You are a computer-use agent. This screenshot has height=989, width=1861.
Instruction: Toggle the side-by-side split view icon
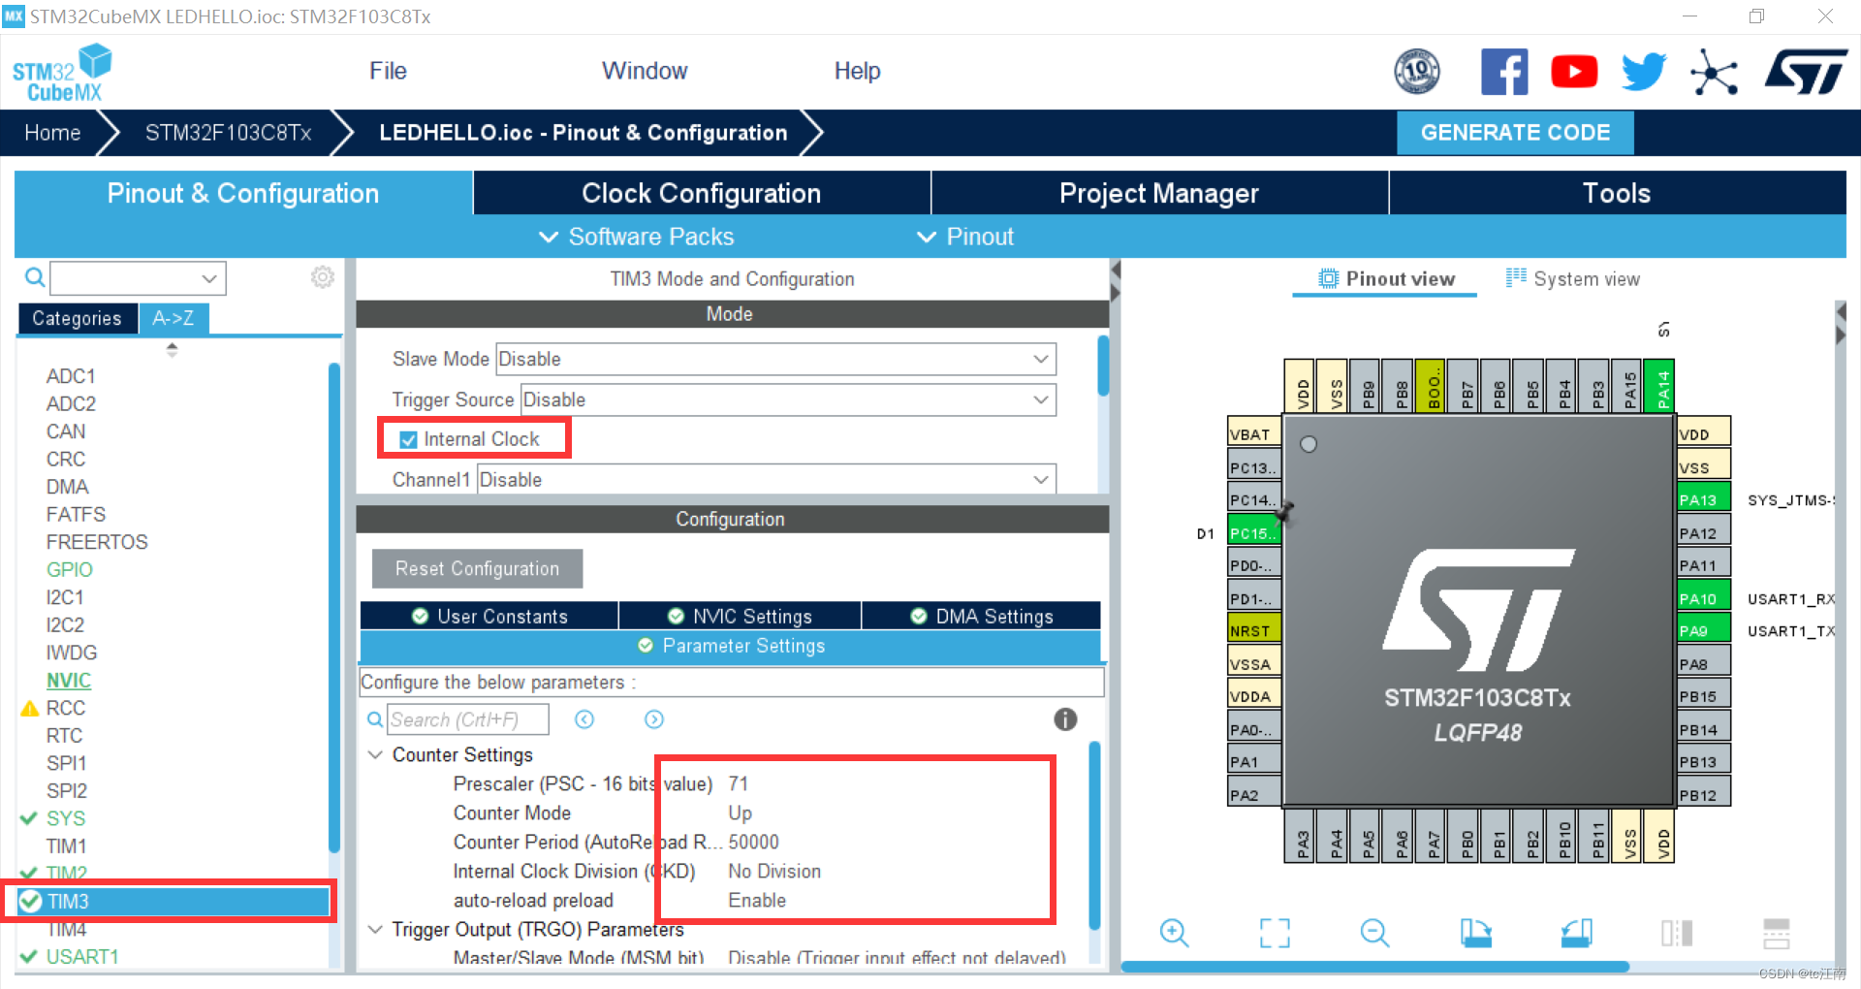tap(1677, 933)
